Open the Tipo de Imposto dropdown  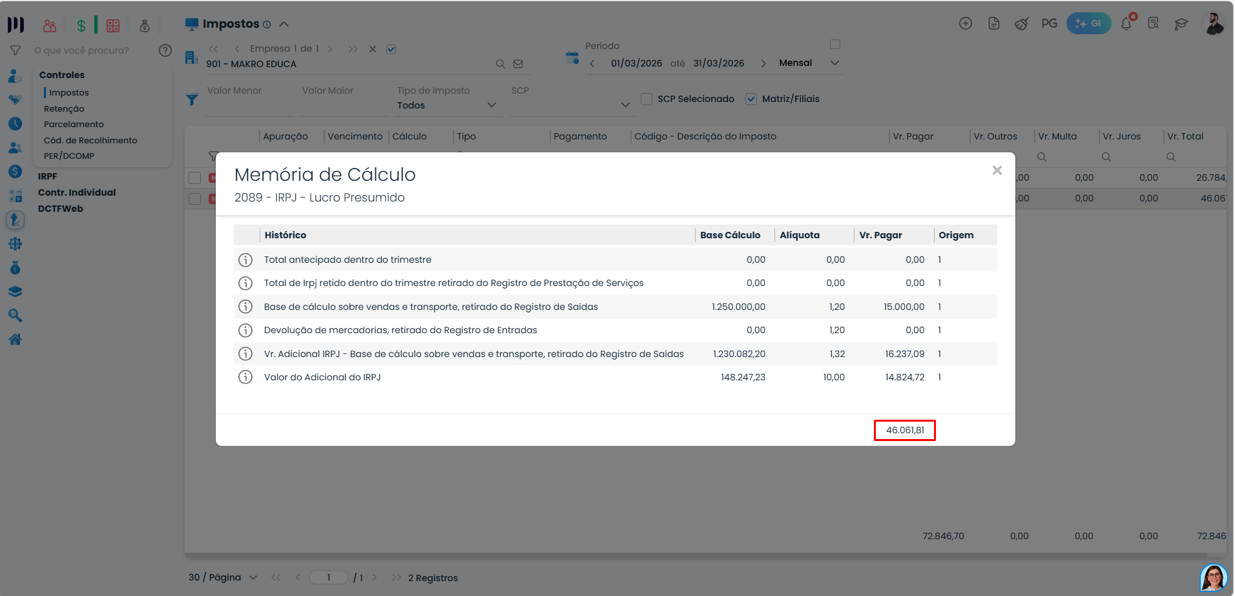447,105
